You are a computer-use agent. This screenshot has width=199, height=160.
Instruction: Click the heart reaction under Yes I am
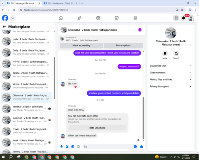point(76,87)
